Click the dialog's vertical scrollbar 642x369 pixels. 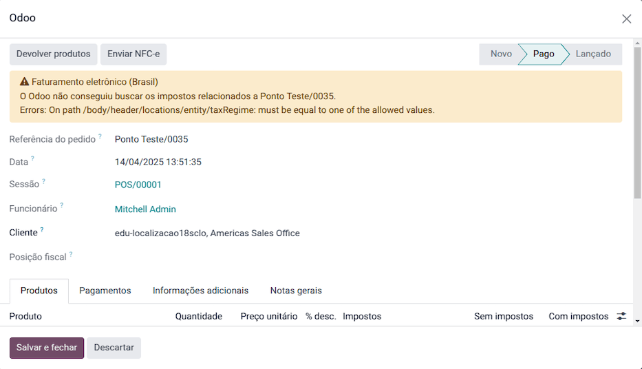[x=637, y=124]
